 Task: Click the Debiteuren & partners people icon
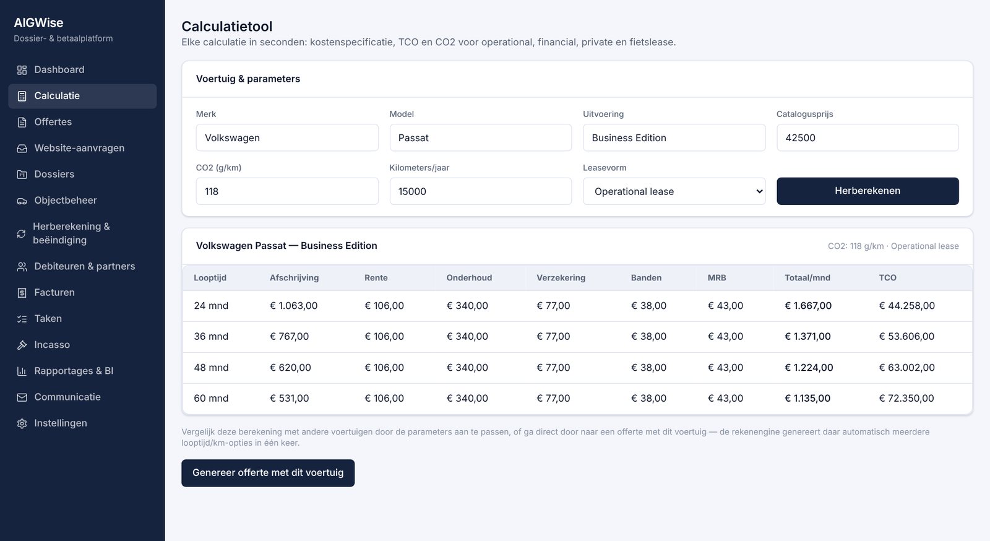pos(22,267)
